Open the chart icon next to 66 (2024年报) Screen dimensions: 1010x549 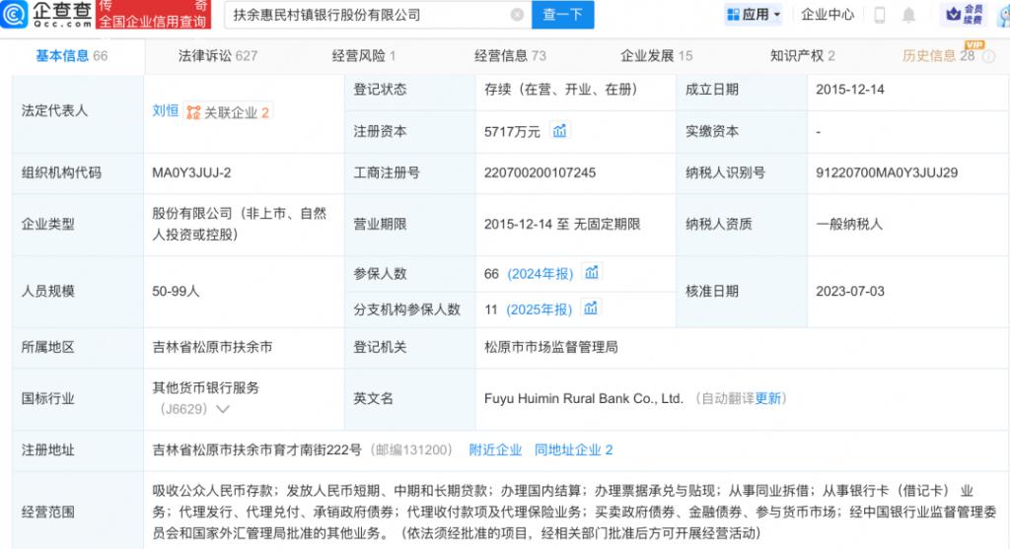[592, 273]
